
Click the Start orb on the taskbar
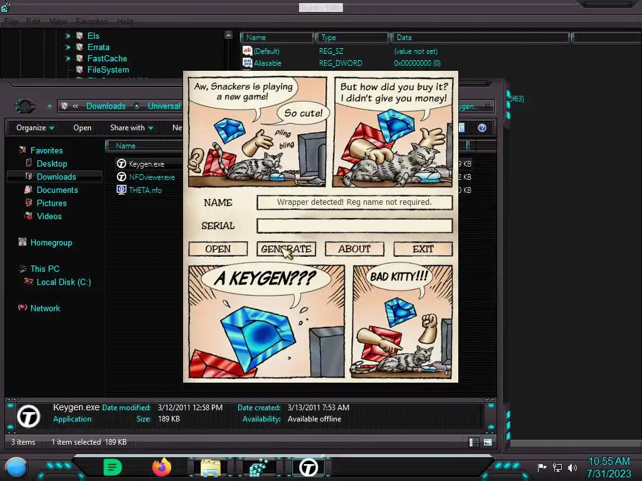pyautogui.click(x=16, y=467)
